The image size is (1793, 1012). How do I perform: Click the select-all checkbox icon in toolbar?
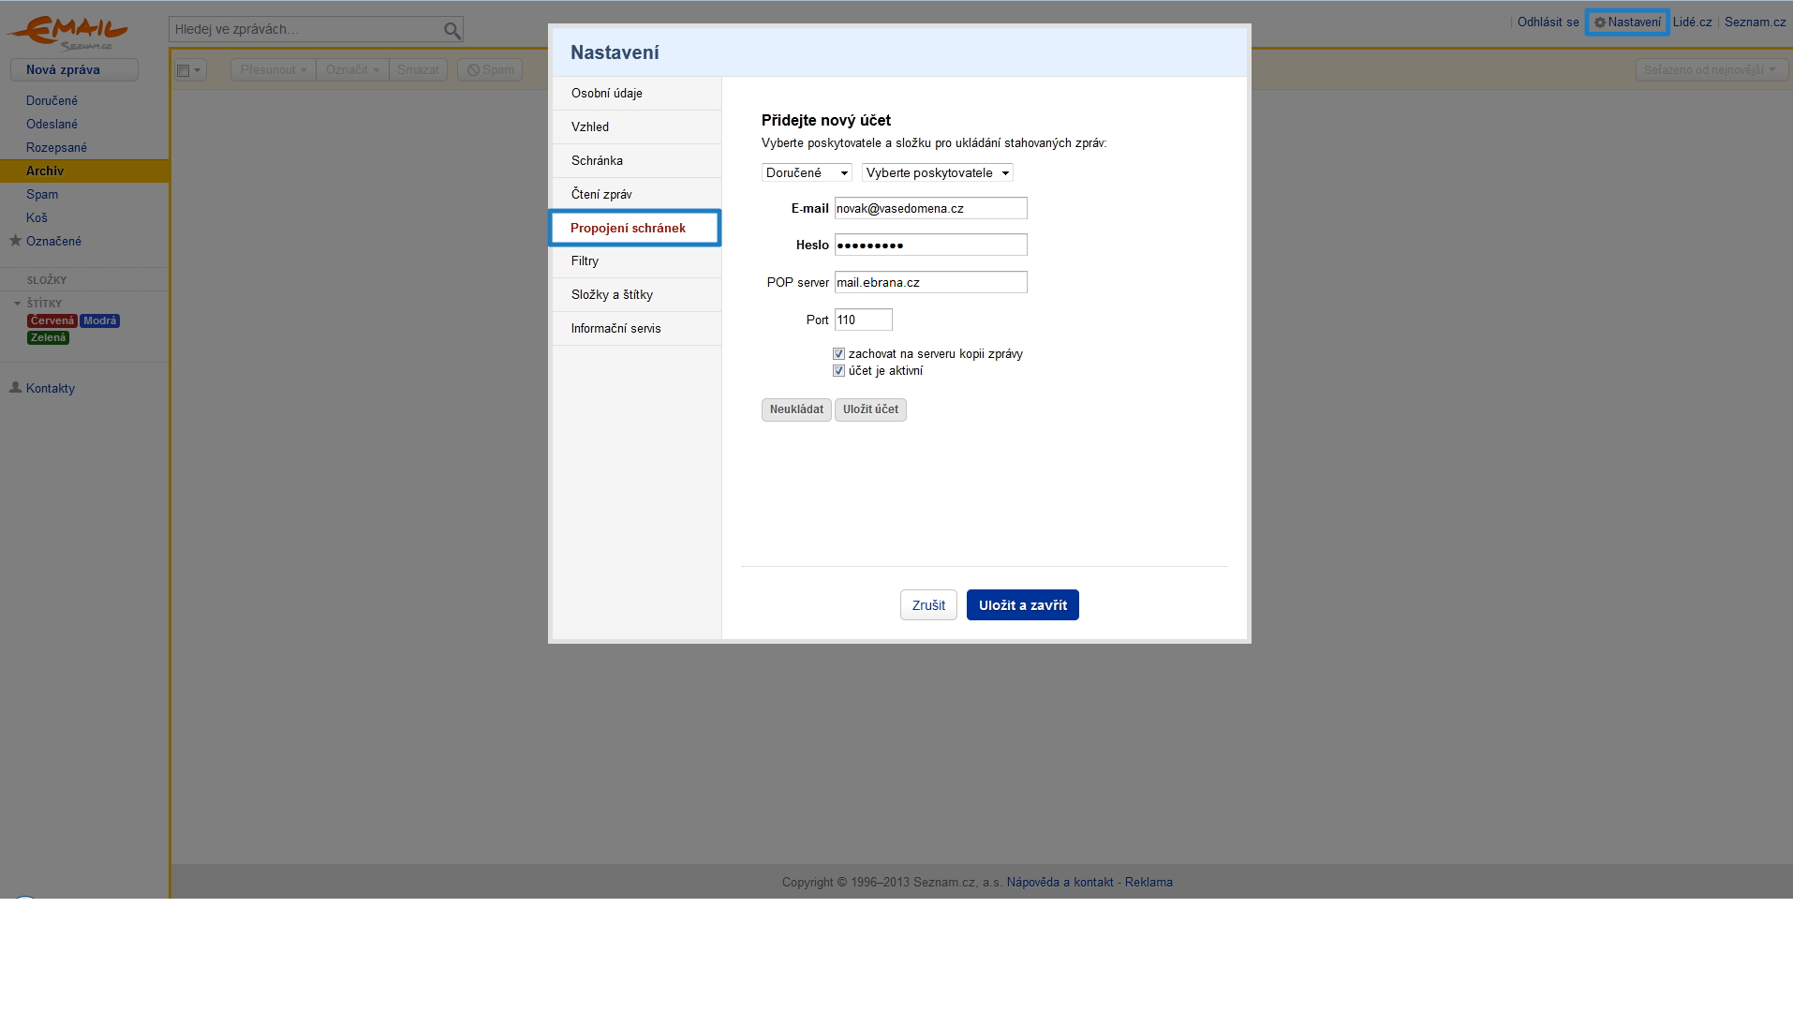[x=184, y=70]
